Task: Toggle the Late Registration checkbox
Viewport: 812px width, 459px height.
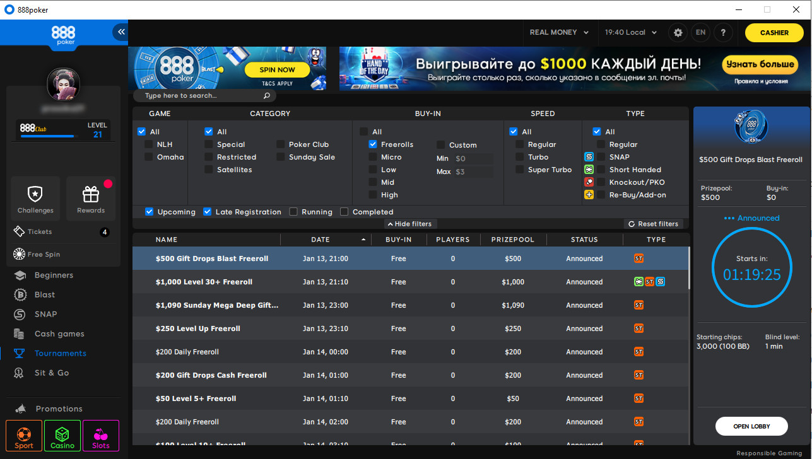Action: tap(208, 212)
